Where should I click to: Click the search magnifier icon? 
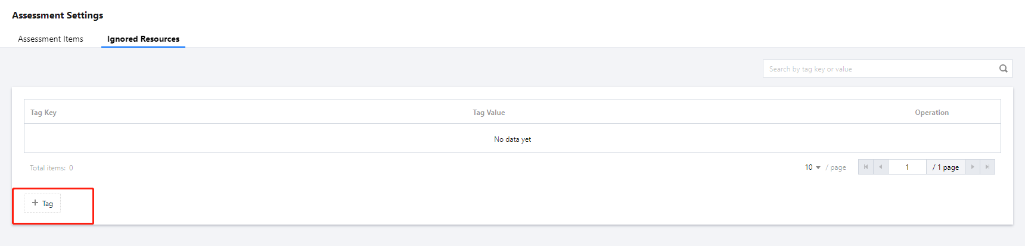[x=1003, y=68]
